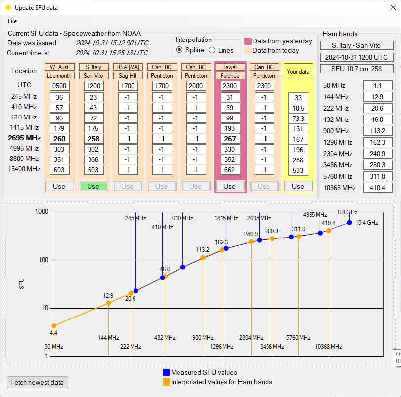Screen dimensions: 401x397
Task: Click Hawaii 2695 MHz value 267
Action: click(230, 139)
